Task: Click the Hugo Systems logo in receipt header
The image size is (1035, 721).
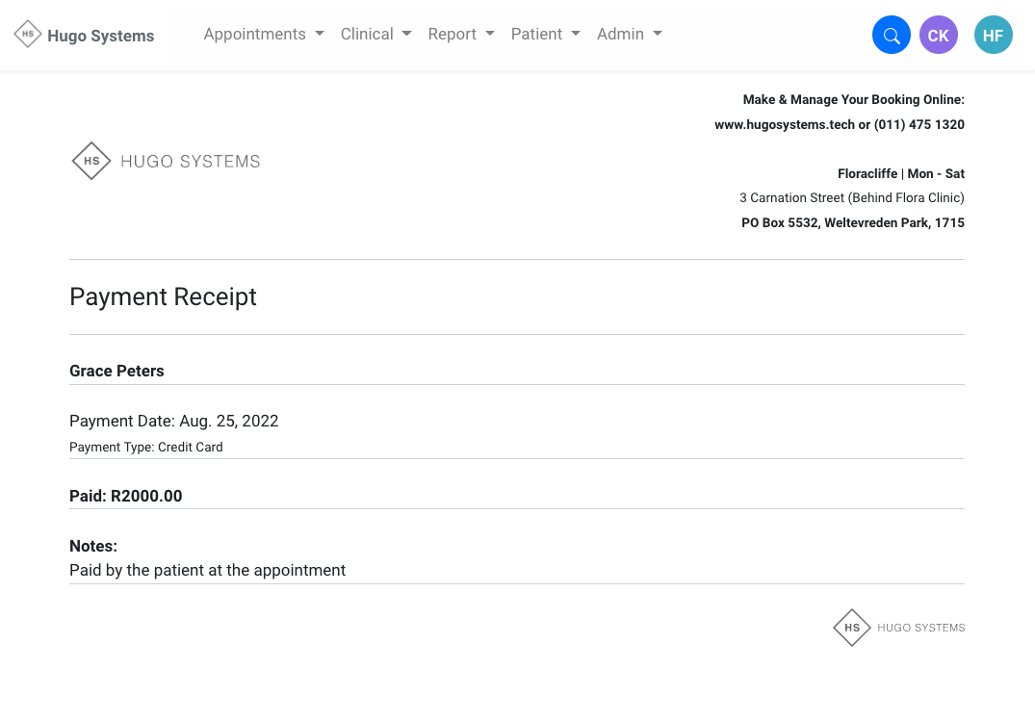Action: click(x=167, y=161)
